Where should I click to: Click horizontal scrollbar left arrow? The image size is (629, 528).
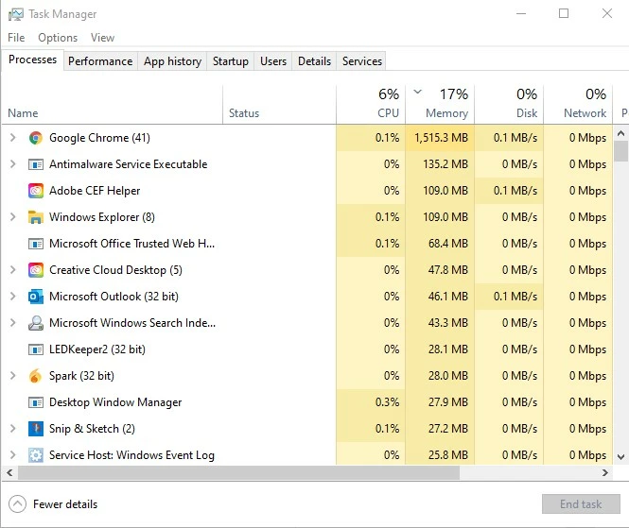(x=9, y=472)
